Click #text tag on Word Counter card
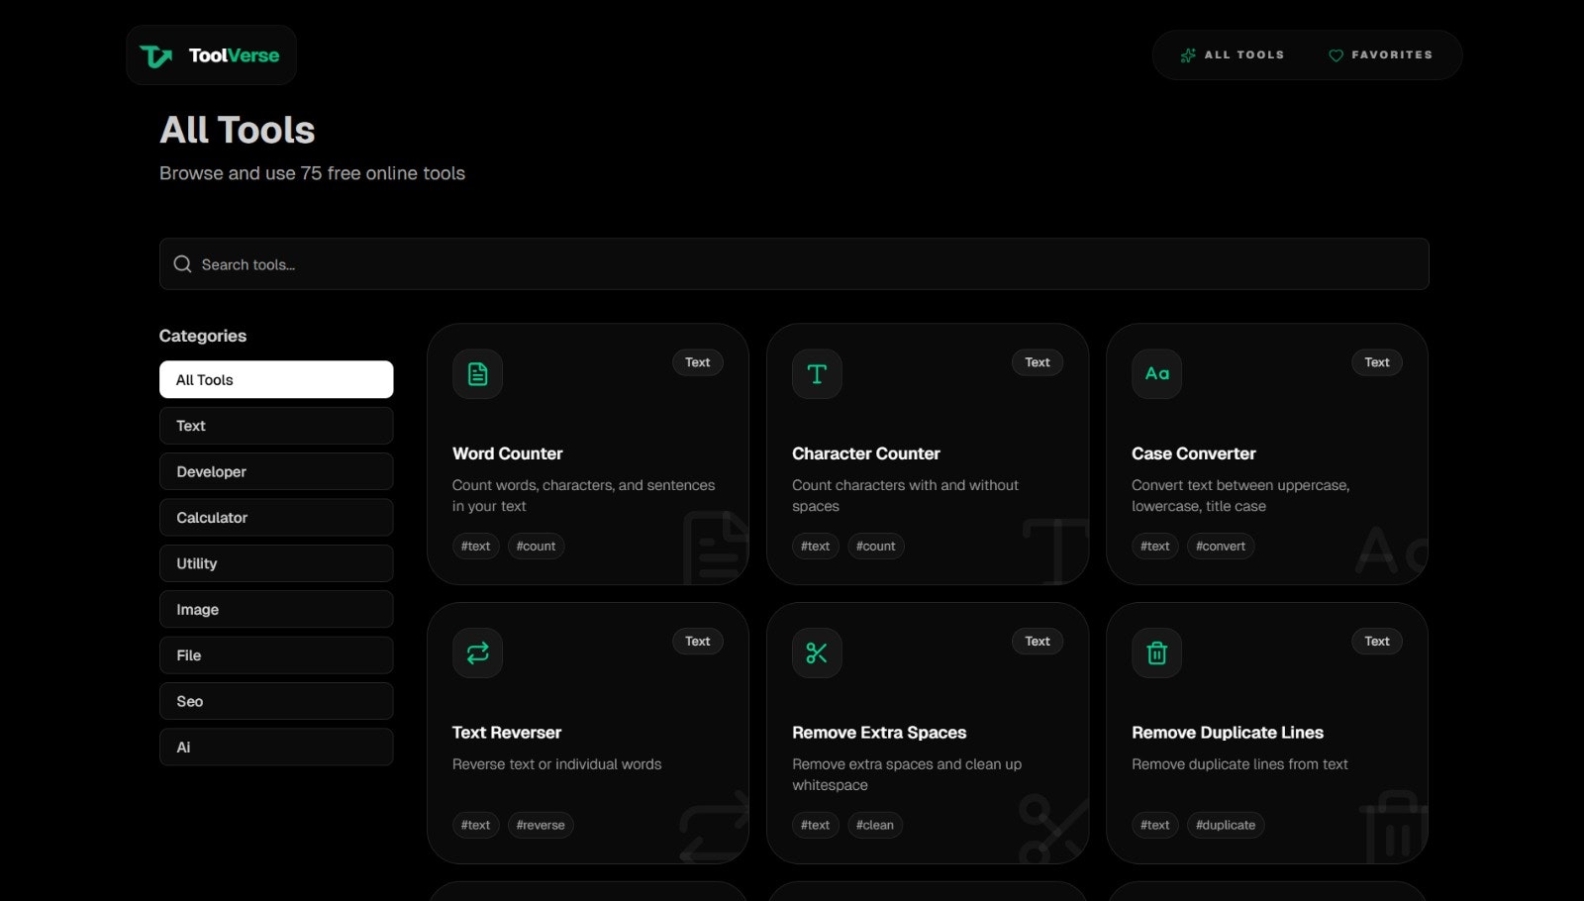The height and width of the screenshot is (901, 1584). 475,547
